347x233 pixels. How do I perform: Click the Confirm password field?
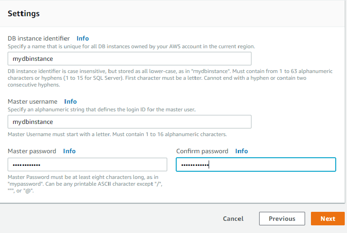tap(256, 164)
